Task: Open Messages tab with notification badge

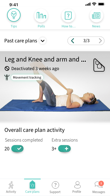Action: click(99, 187)
